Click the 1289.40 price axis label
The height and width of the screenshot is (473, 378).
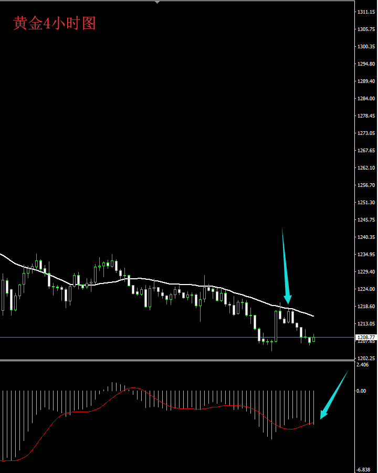(x=366, y=81)
